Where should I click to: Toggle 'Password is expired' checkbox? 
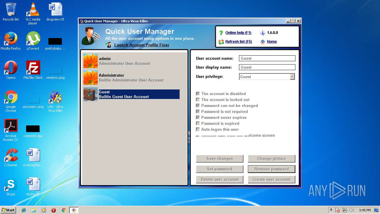(198, 123)
